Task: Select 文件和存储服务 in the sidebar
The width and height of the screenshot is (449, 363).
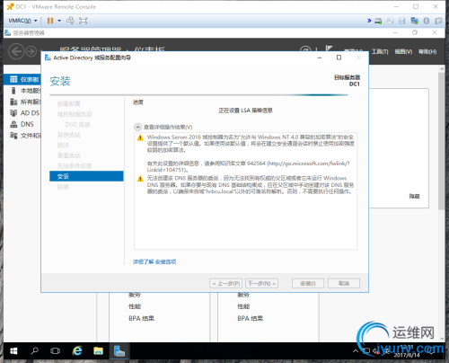Action: (22, 136)
